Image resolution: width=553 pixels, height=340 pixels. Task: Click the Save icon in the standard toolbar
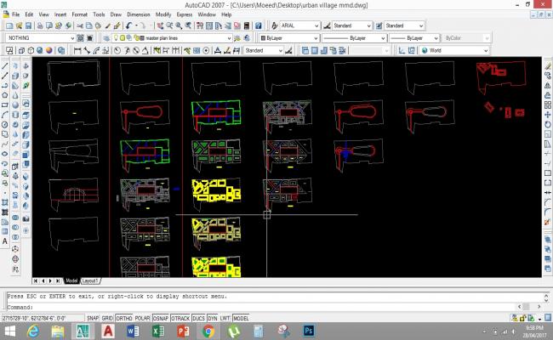point(29,26)
